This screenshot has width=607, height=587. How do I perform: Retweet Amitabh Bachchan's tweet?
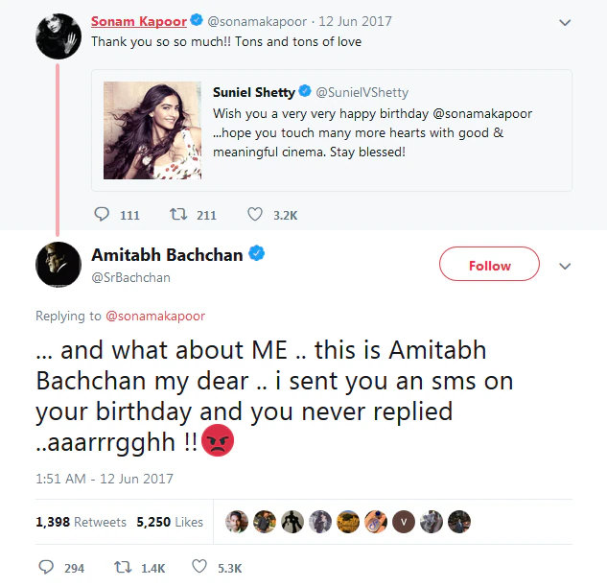122,568
